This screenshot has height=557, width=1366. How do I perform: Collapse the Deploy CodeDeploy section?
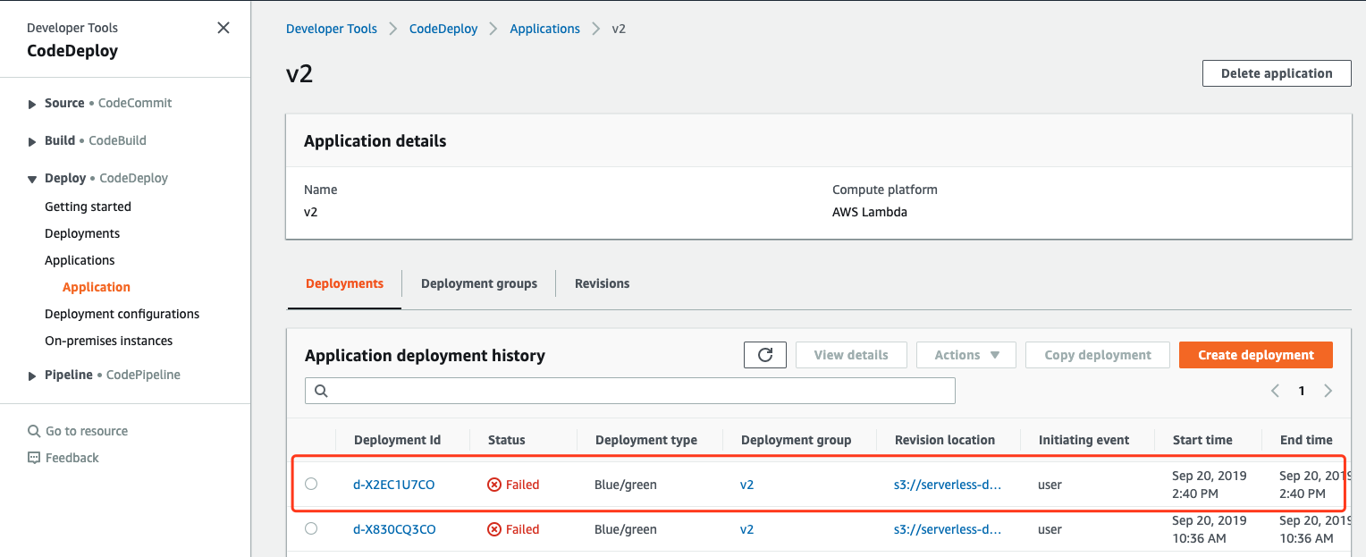(x=33, y=179)
